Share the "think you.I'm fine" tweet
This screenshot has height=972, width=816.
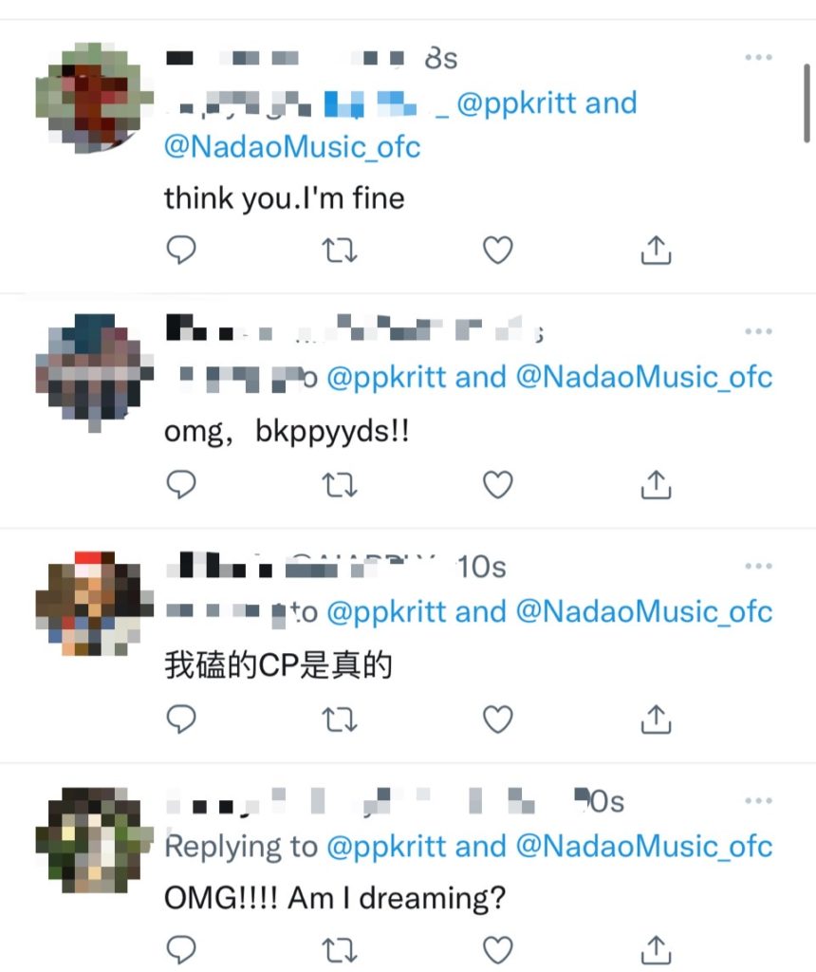(656, 250)
